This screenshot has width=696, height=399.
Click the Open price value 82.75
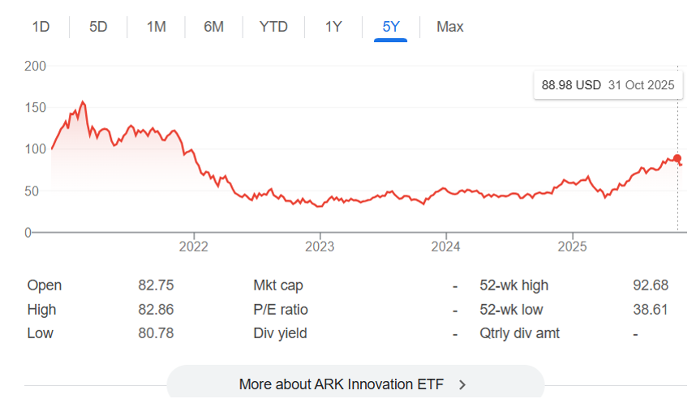(x=156, y=285)
